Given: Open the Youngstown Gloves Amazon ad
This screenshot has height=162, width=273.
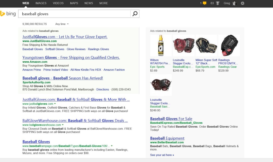Looking at the screenshot, I should (71, 58).
